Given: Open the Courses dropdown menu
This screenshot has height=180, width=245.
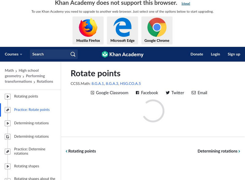Looking at the screenshot, I should (x=13, y=54).
